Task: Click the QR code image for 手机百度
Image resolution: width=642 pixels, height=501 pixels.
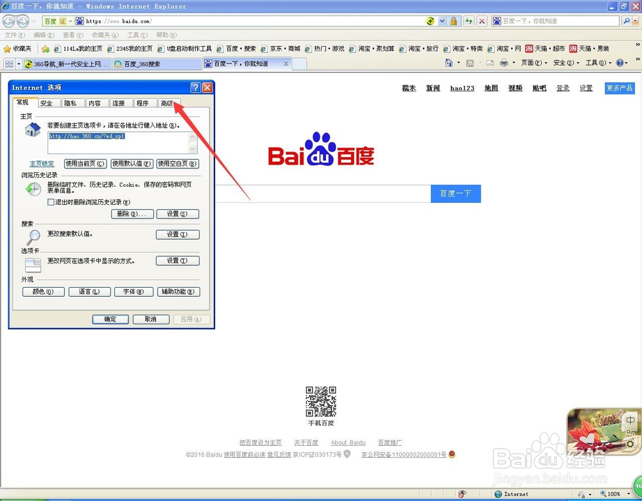Action: 321,401
